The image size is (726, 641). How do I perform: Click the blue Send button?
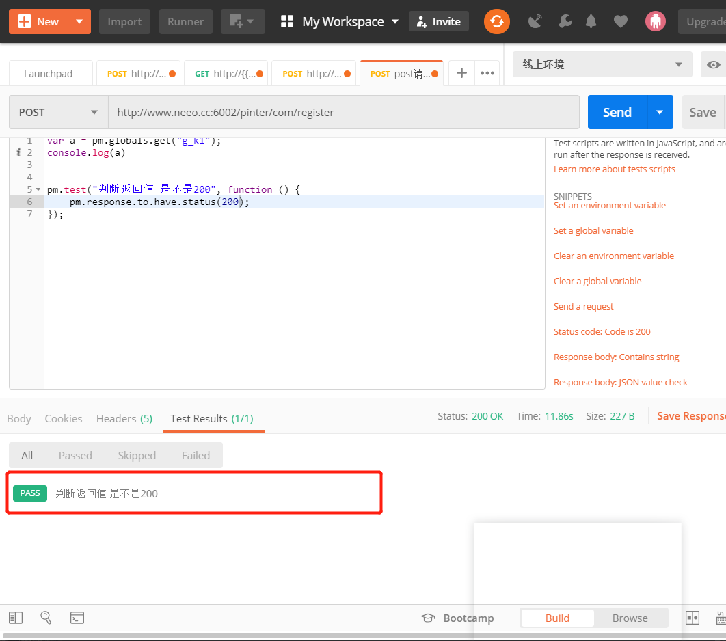tap(617, 112)
